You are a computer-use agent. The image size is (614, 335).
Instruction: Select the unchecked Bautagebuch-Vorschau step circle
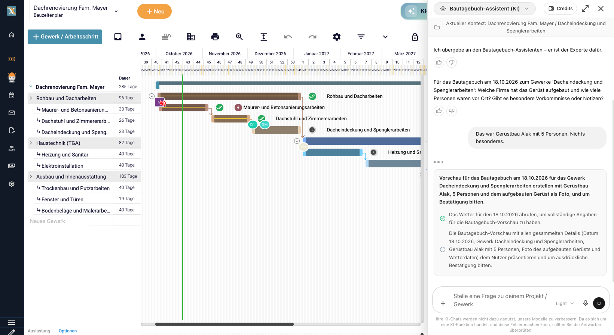point(443,249)
